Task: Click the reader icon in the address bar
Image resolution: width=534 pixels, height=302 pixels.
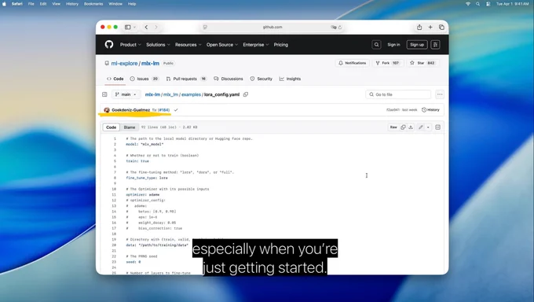Action: pos(205,27)
